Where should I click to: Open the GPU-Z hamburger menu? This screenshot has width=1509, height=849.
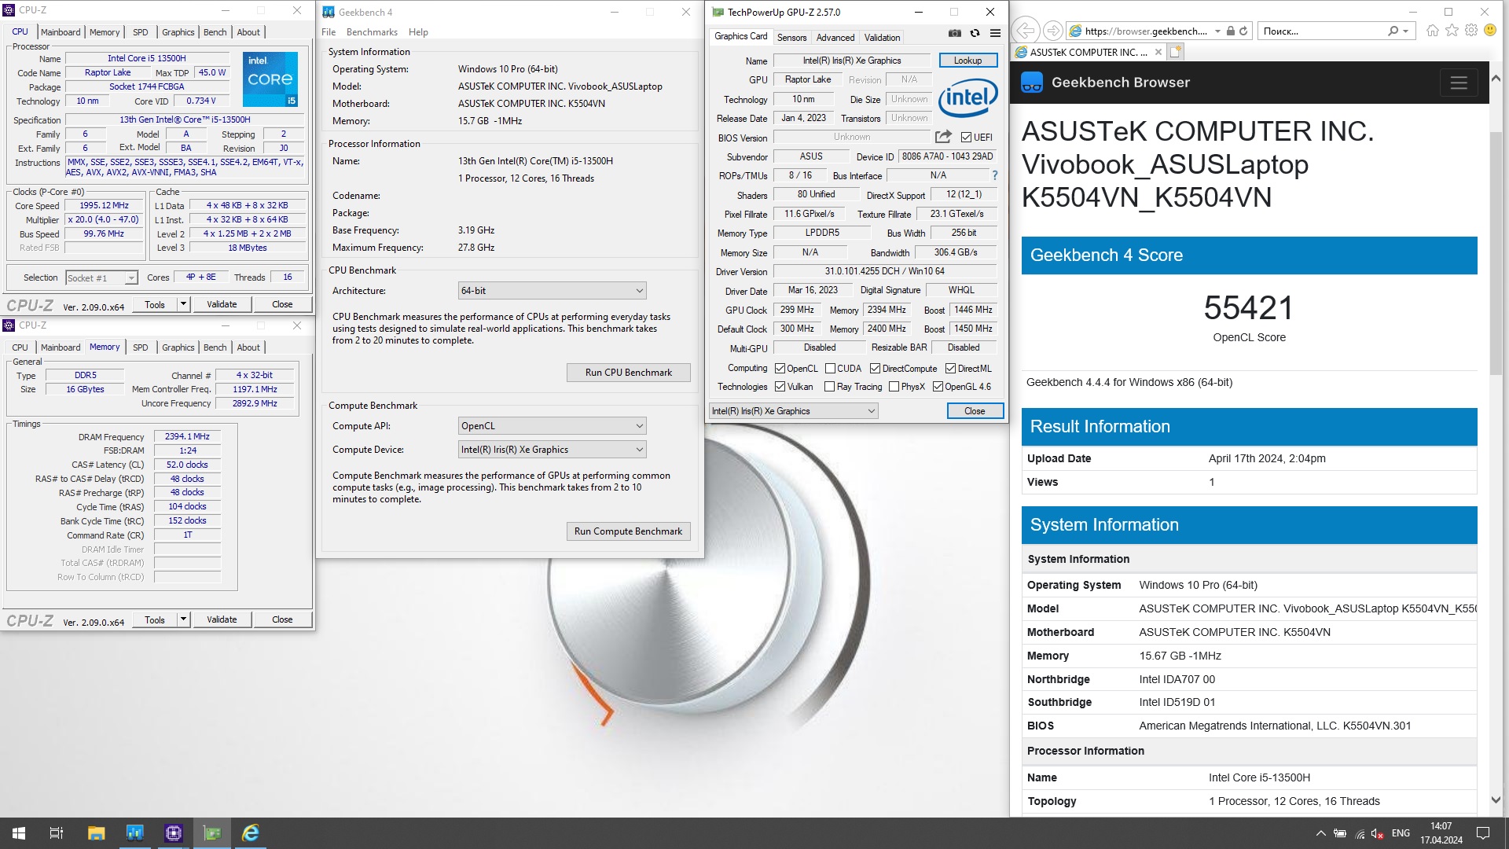click(995, 34)
